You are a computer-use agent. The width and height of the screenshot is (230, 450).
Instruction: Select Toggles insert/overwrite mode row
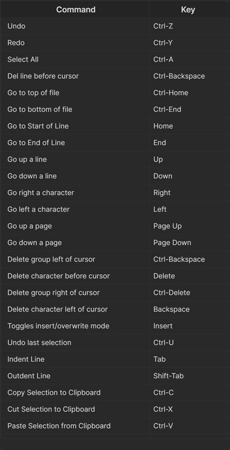coord(115,326)
